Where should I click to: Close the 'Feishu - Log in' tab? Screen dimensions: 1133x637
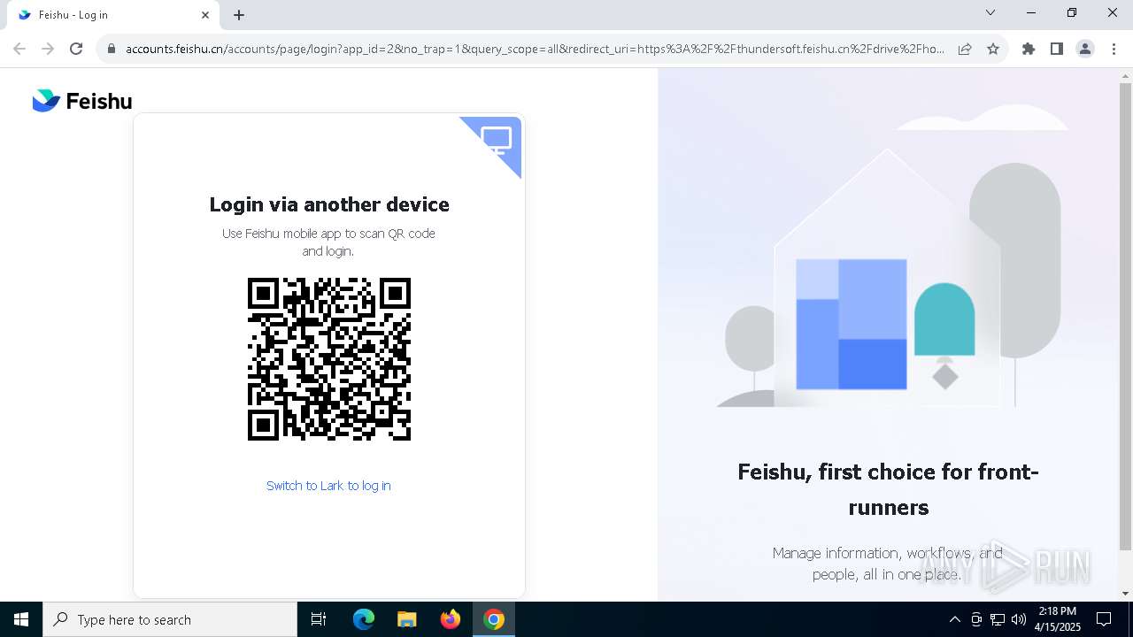click(205, 15)
